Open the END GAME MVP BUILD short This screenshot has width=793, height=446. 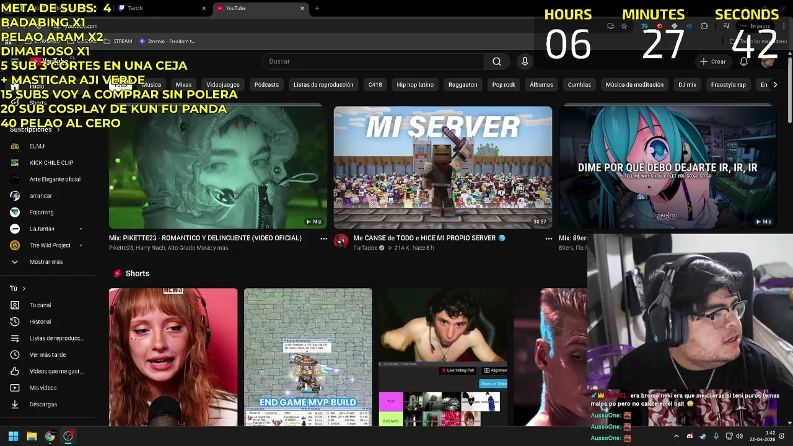pyautogui.click(x=308, y=357)
